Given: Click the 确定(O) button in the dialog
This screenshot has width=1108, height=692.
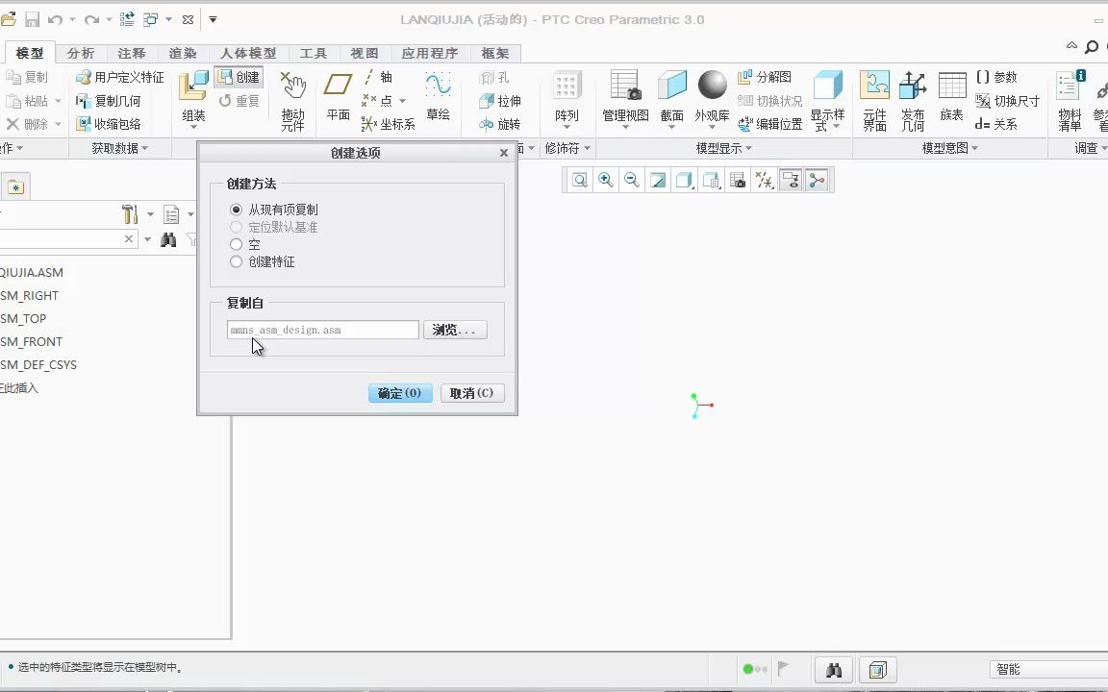Looking at the screenshot, I should click(x=399, y=392).
